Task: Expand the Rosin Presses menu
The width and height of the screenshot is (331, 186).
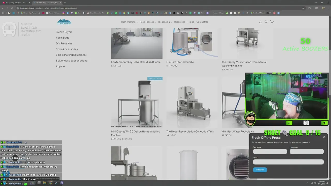Action: point(148,22)
